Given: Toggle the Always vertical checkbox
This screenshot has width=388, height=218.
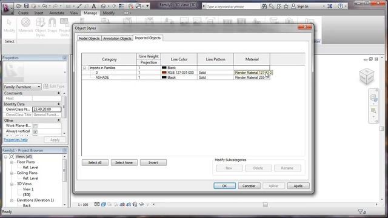Looking at the screenshot, I should tap(35, 131).
